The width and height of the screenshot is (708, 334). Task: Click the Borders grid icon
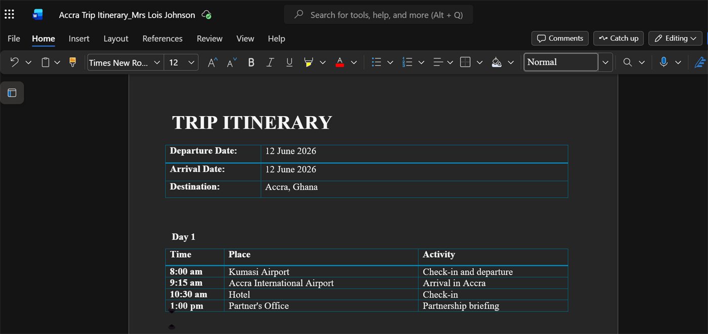[465, 62]
